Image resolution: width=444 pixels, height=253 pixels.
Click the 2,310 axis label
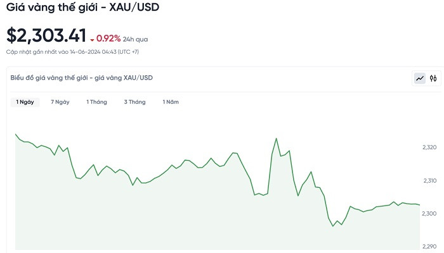click(x=429, y=181)
